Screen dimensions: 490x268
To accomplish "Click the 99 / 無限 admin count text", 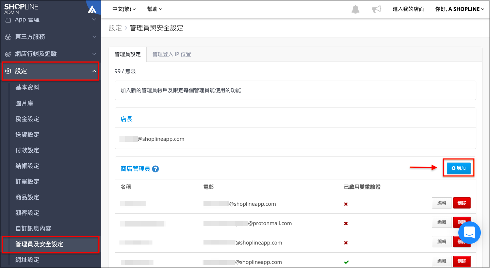I will coord(125,71).
